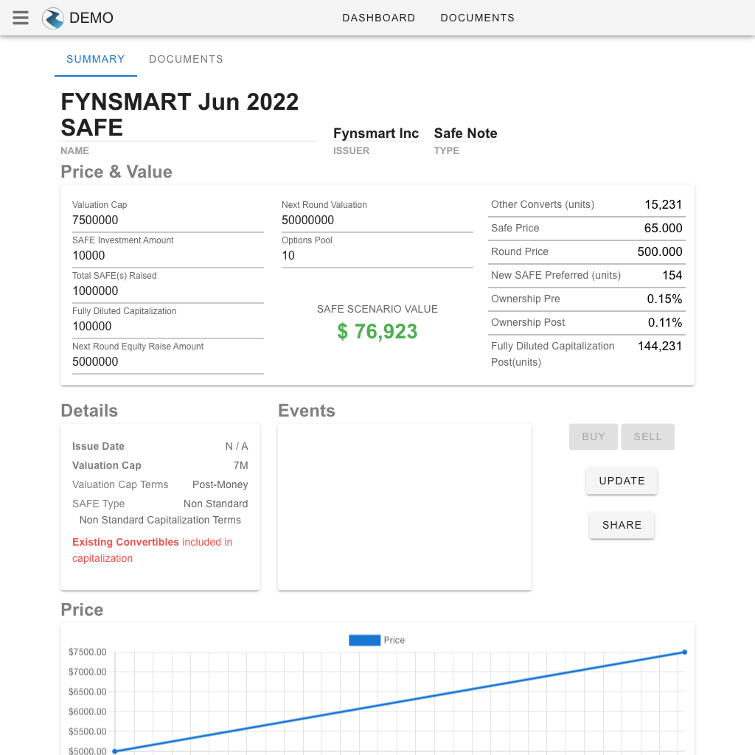Click the Buy button
The image size is (755, 755).
click(x=594, y=436)
